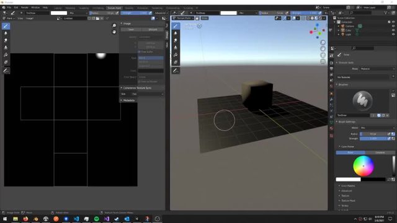
Task: Pick hue on color wheel
Action: click(x=364, y=166)
